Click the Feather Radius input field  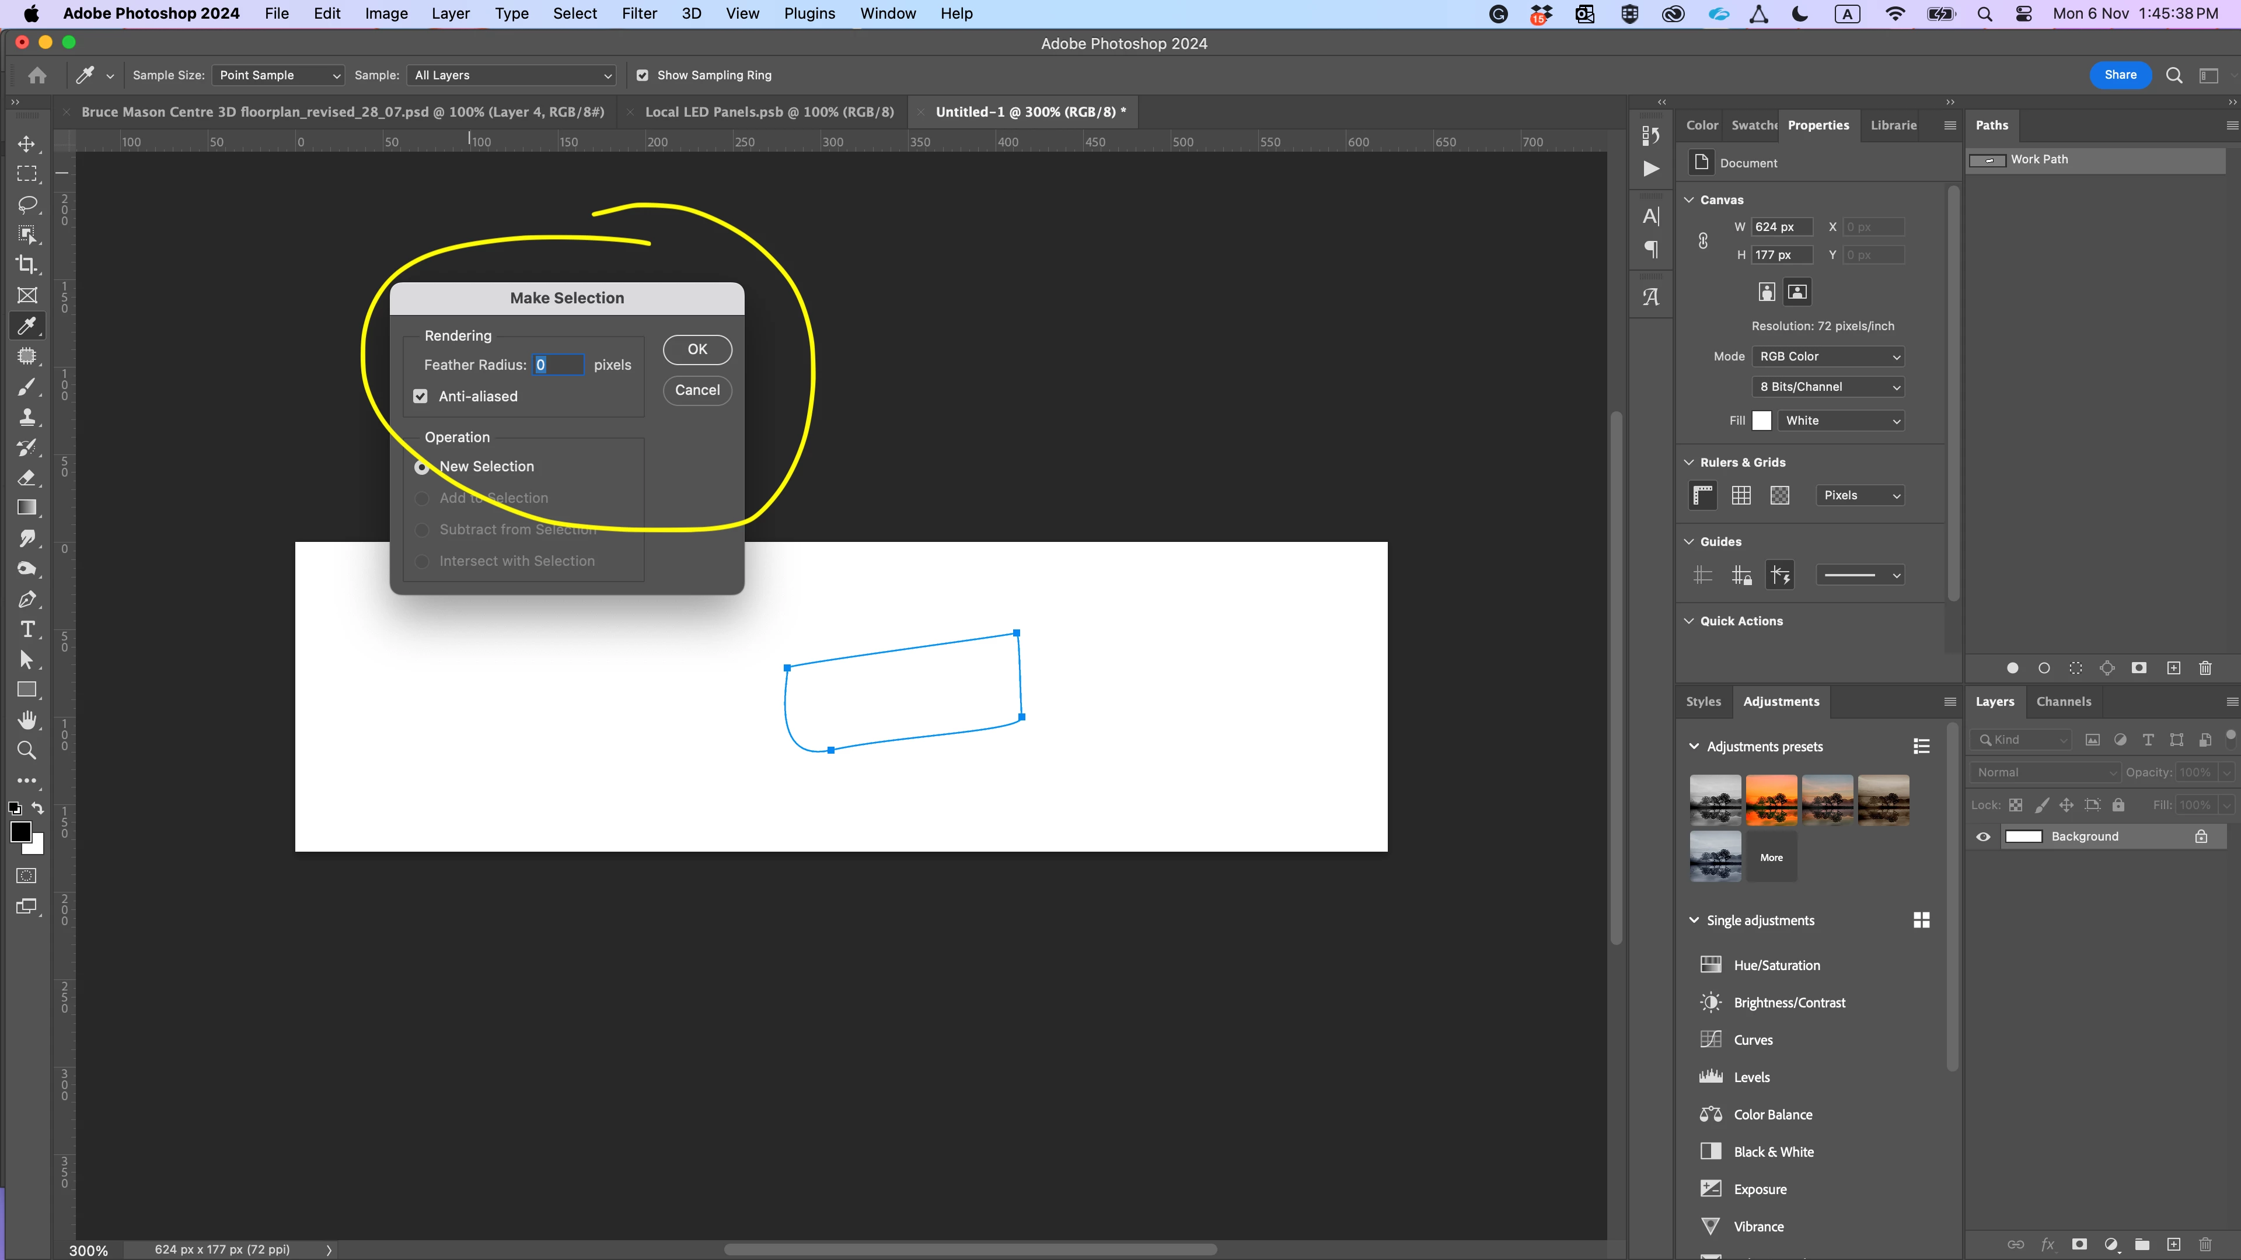click(558, 365)
